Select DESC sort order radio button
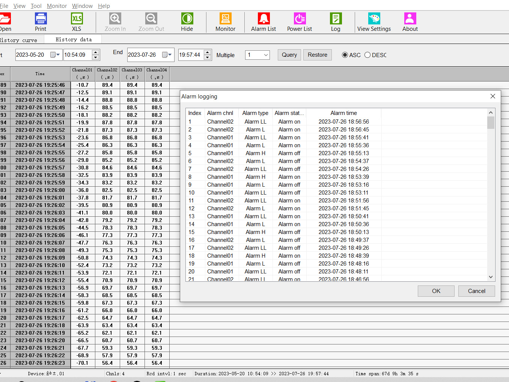The width and height of the screenshot is (509, 382). (367, 55)
